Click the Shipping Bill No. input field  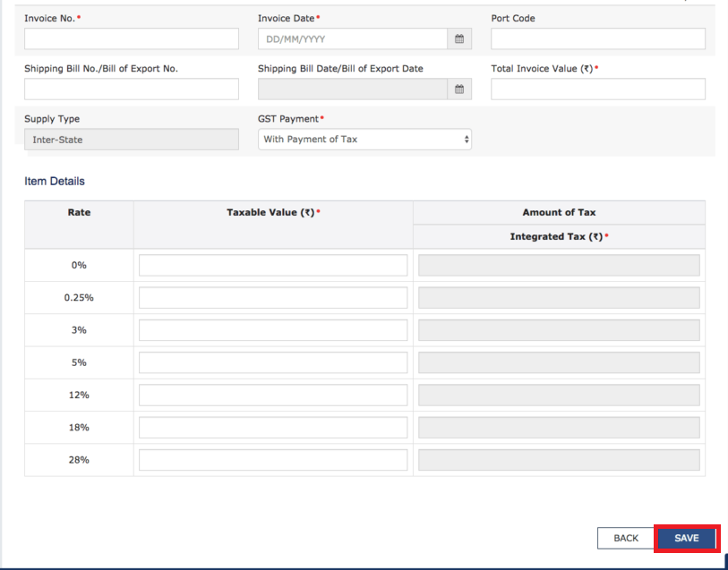[x=132, y=89]
